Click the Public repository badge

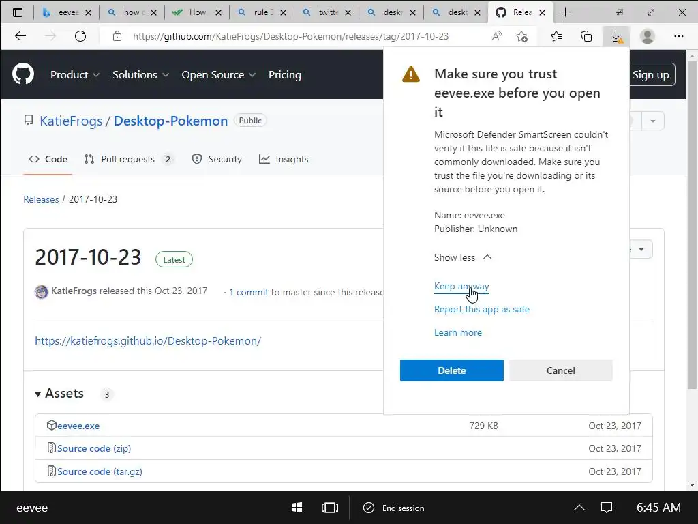coord(250,120)
